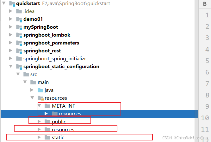This screenshot has width=211, height=142.
Task: Click the springboot_lombok module folder icon
Action: (x=19, y=35)
